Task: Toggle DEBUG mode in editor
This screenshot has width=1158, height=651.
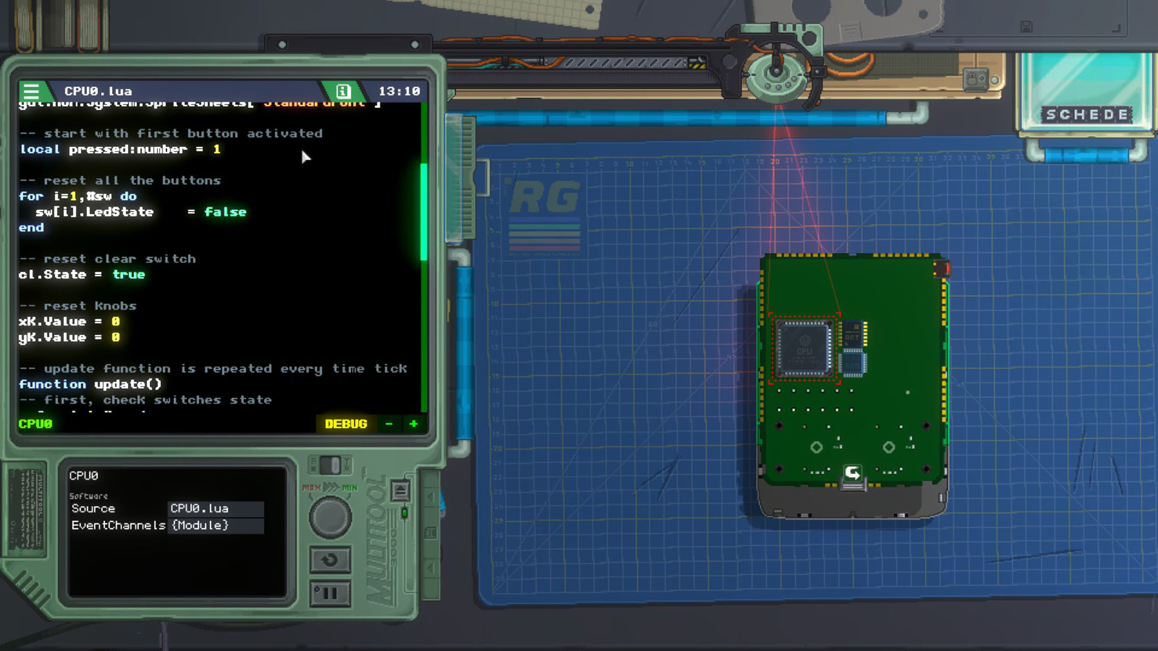Action: coord(346,424)
